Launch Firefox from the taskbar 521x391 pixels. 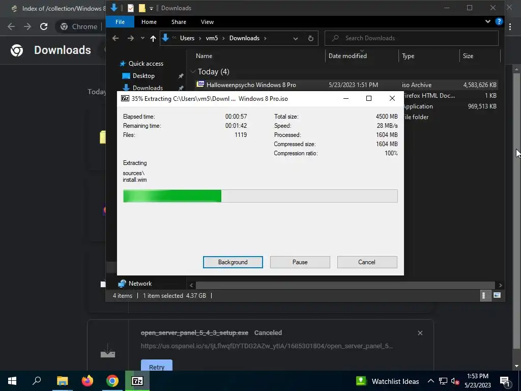point(88,381)
